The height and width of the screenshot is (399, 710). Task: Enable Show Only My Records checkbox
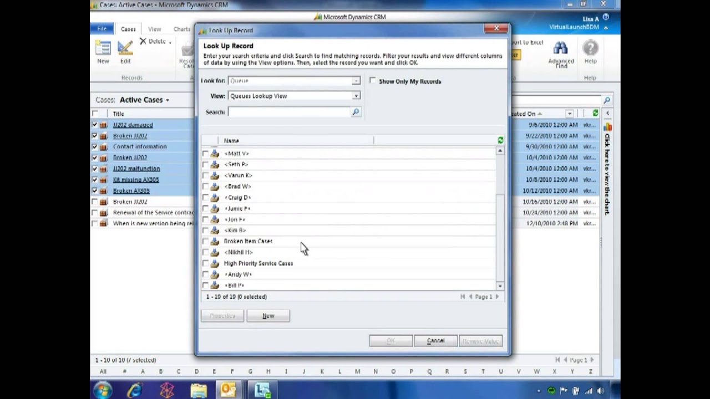click(x=373, y=81)
